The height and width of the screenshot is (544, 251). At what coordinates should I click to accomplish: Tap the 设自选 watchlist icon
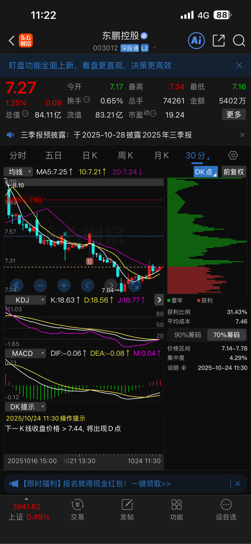226,510
